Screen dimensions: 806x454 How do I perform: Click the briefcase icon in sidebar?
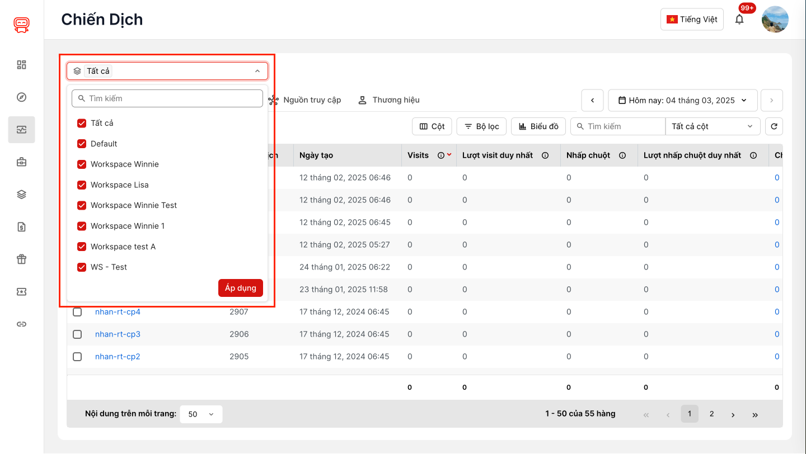21,162
